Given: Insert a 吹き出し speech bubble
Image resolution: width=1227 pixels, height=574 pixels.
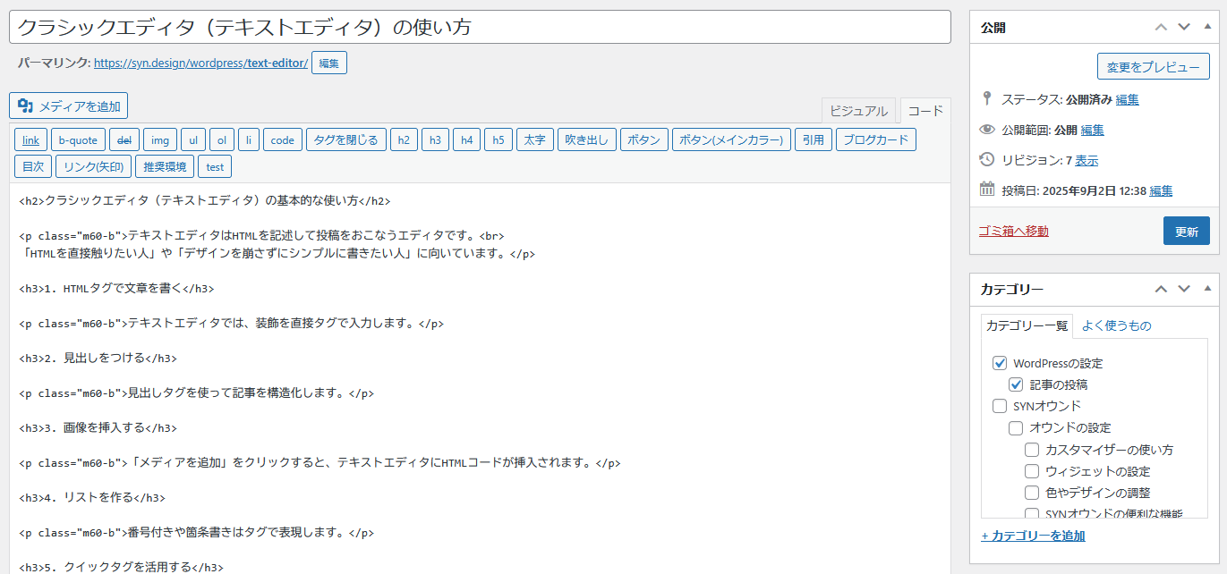Looking at the screenshot, I should click(x=586, y=139).
